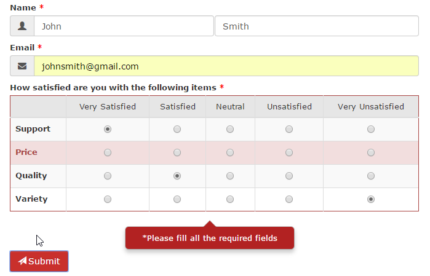The height and width of the screenshot is (276, 430).
Task: Mark Support as Very Unsatisfied
Action: 371,129
